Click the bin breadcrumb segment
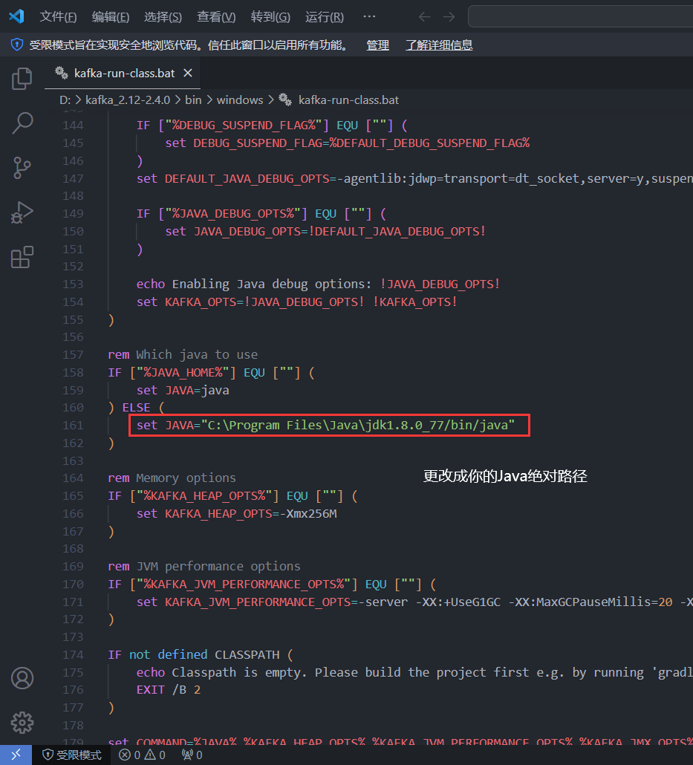 (193, 100)
